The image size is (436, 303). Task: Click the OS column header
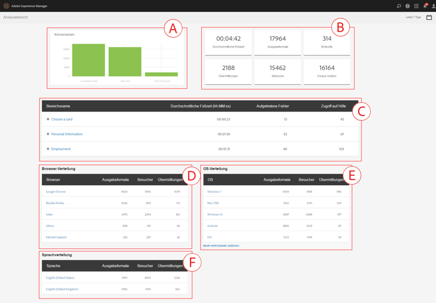coord(210,180)
